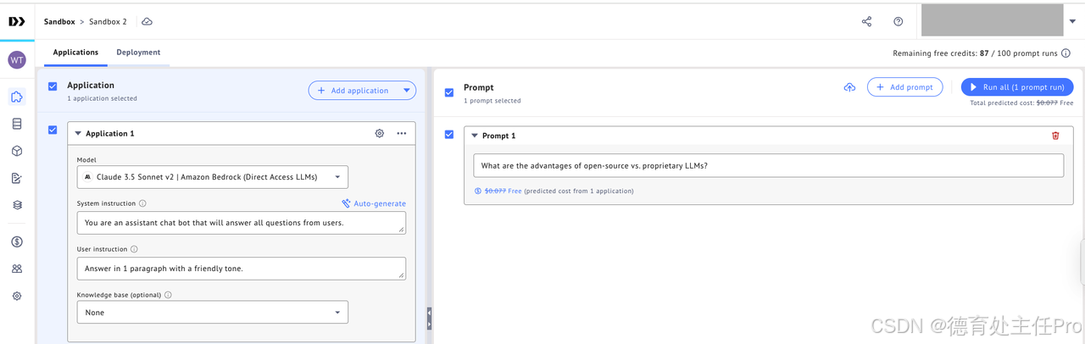This screenshot has width=1085, height=344.
Task: Click the cloud sync icon beside Sandbox 2
Action: pyautogui.click(x=147, y=21)
